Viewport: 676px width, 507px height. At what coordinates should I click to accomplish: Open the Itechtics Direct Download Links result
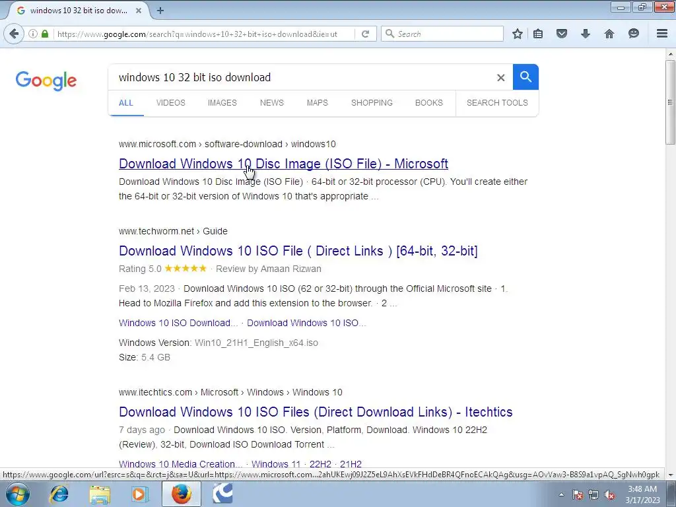pos(316,412)
